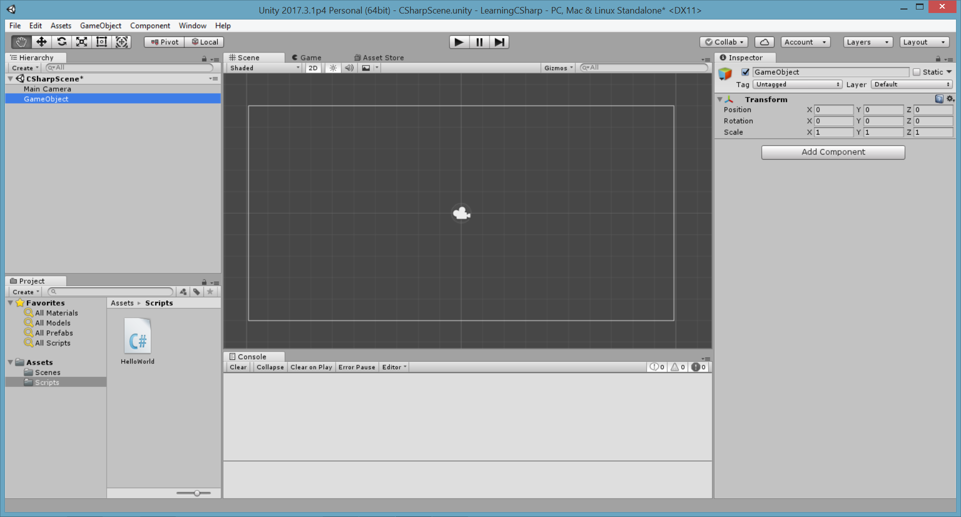961x517 pixels.
Task: Open the Window menu
Action: pos(193,26)
